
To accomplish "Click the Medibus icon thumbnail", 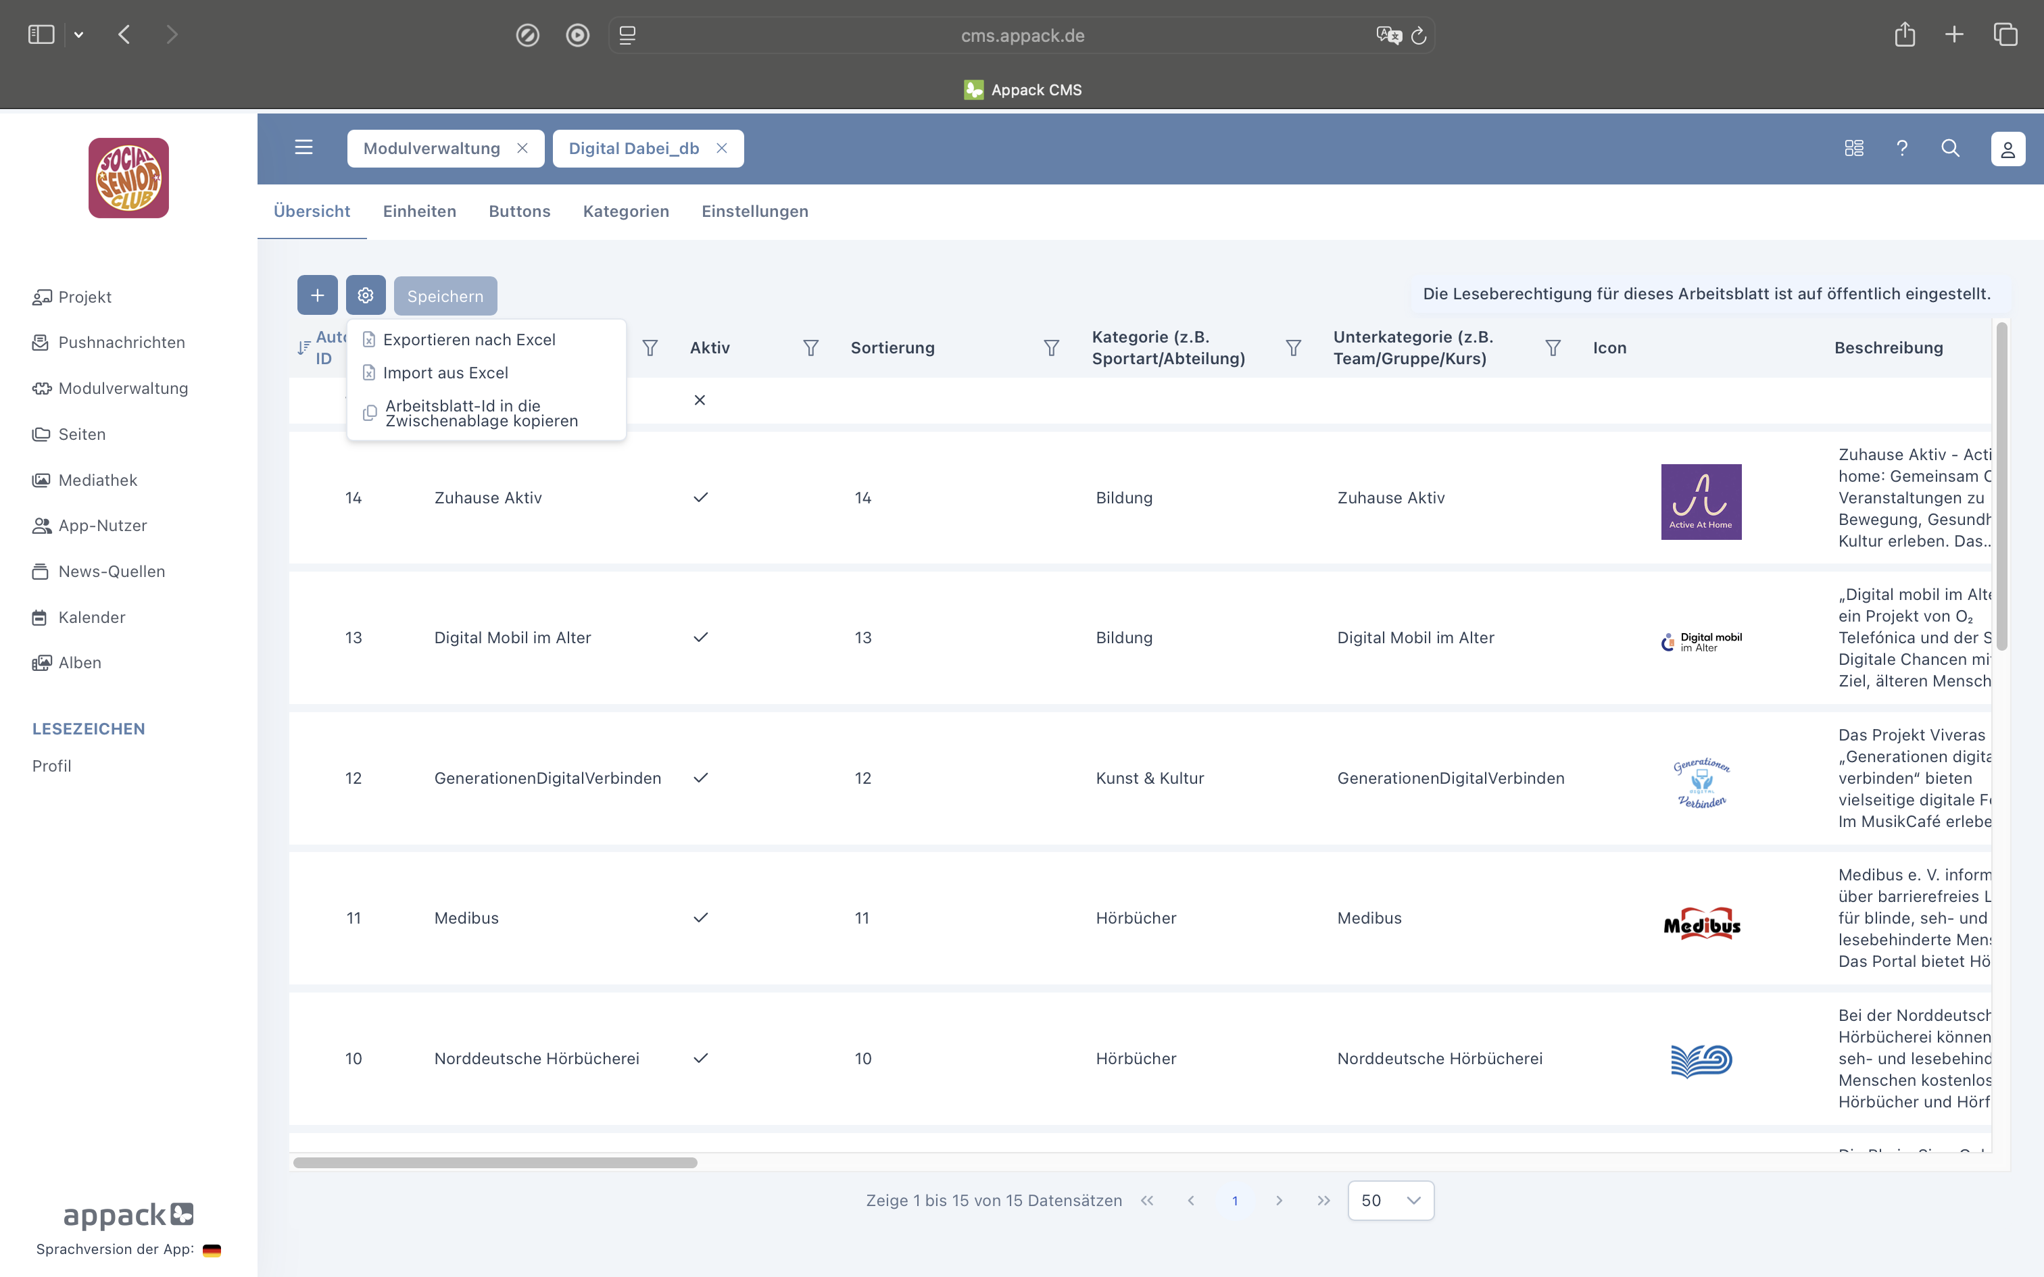I will point(1701,924).
